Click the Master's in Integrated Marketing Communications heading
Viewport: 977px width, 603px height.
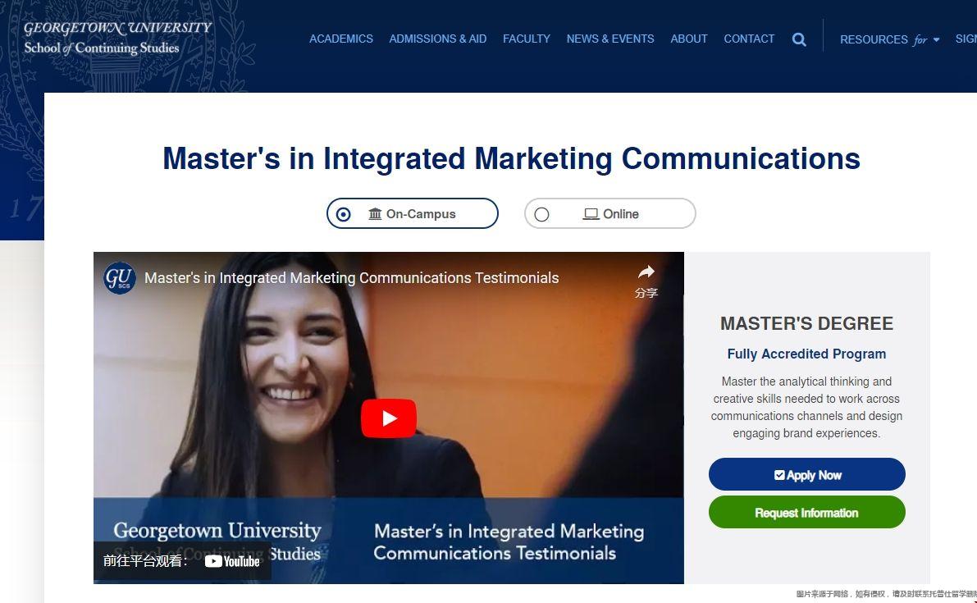pos(511,158)
